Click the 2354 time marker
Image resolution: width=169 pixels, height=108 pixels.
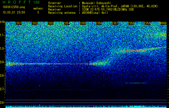coord(67,23)
